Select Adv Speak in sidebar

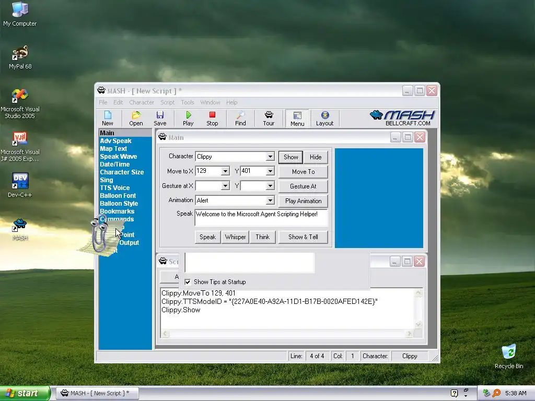tap(115, 141)
